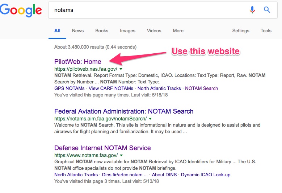282x193 pixels.
Task: Activate voice search microphone icon
Action: click(x=252, y=10)
